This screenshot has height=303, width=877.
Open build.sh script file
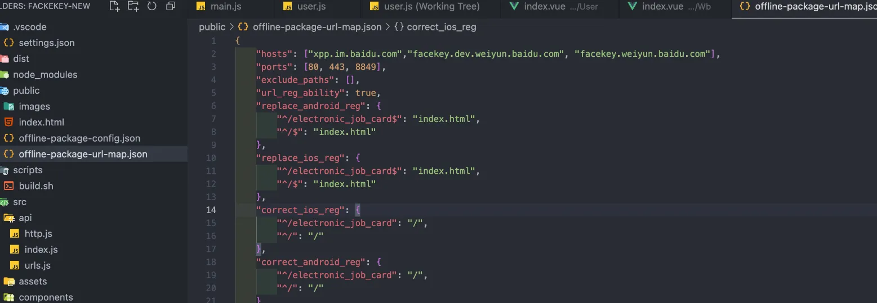(36, 186)
